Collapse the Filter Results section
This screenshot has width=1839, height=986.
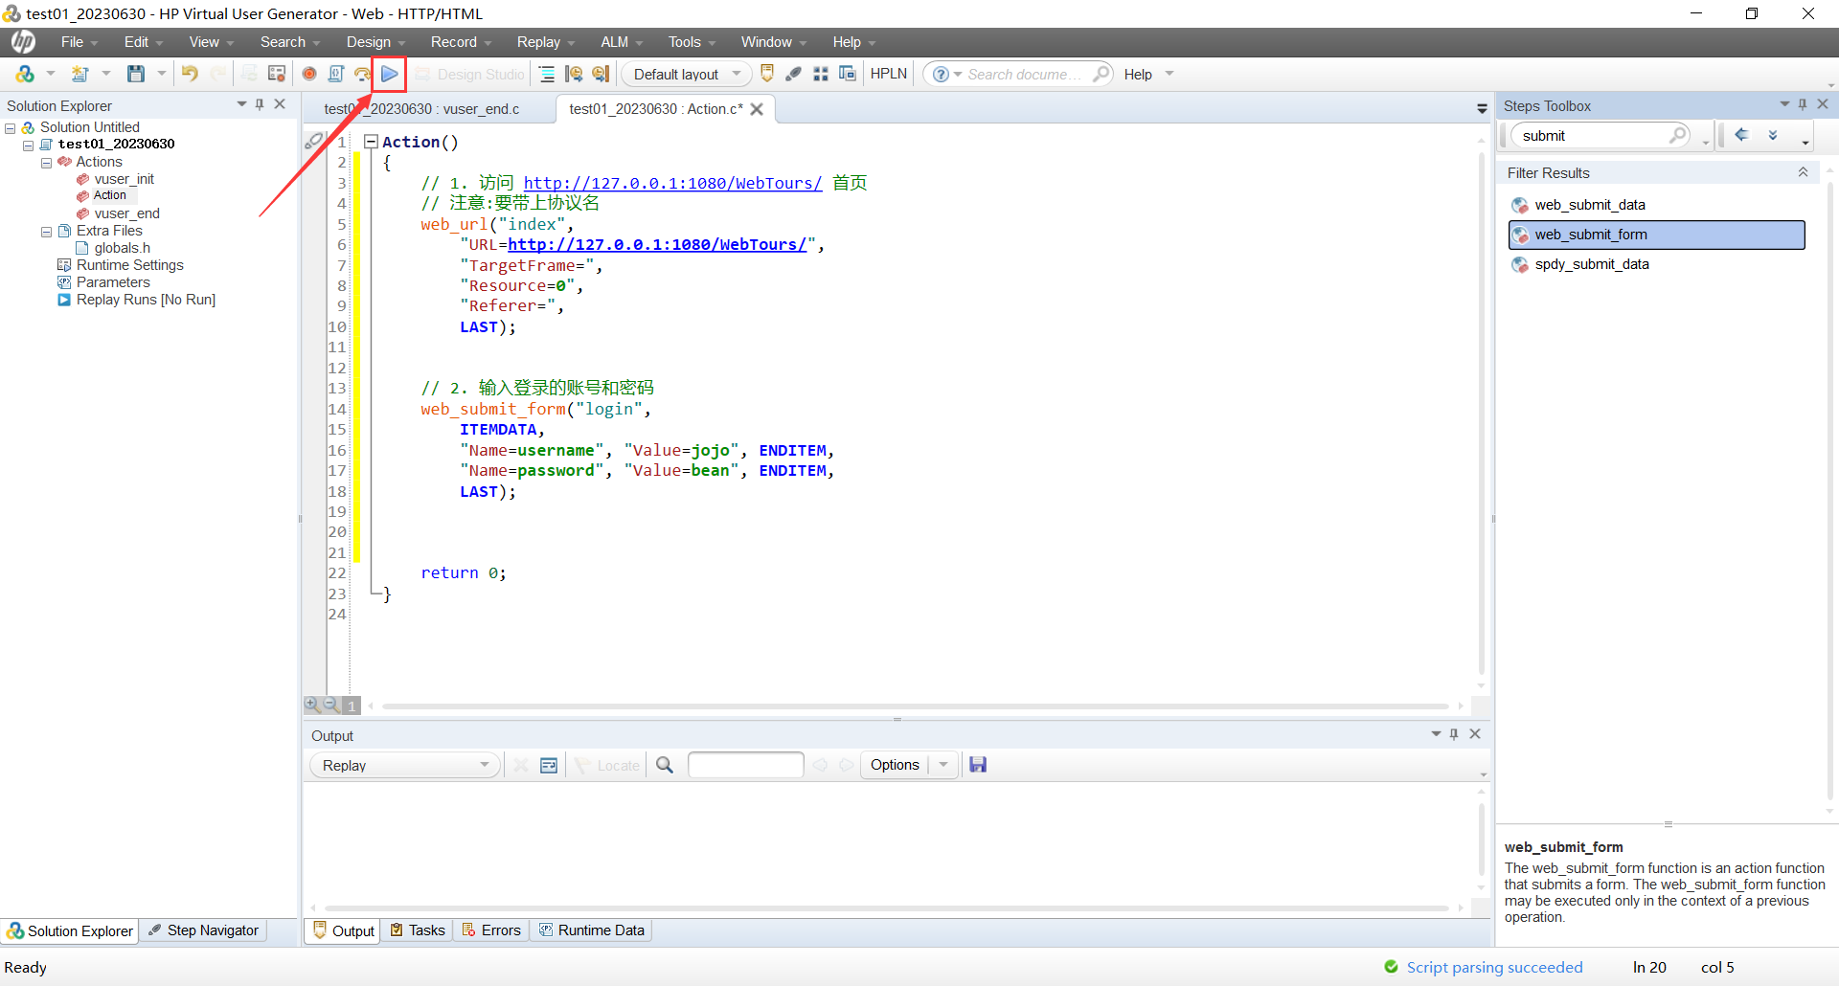click(x=1803, y=172)
